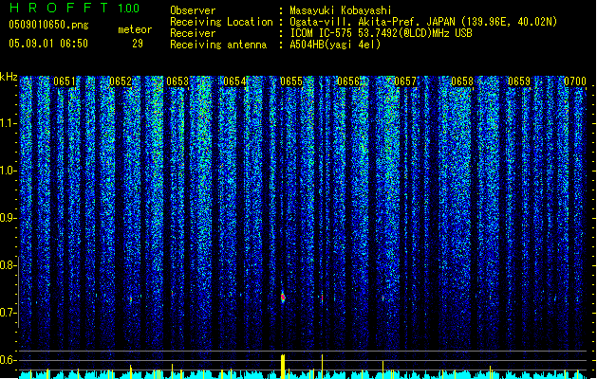Click the 0.6 kHz axis label

click(8, 360)
